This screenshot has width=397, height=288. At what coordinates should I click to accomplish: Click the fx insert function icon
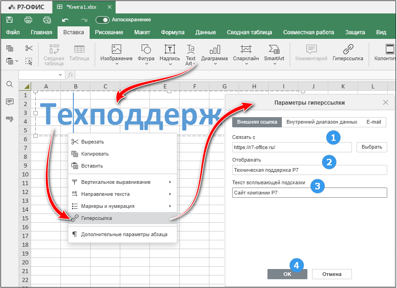tap(70, 75)
